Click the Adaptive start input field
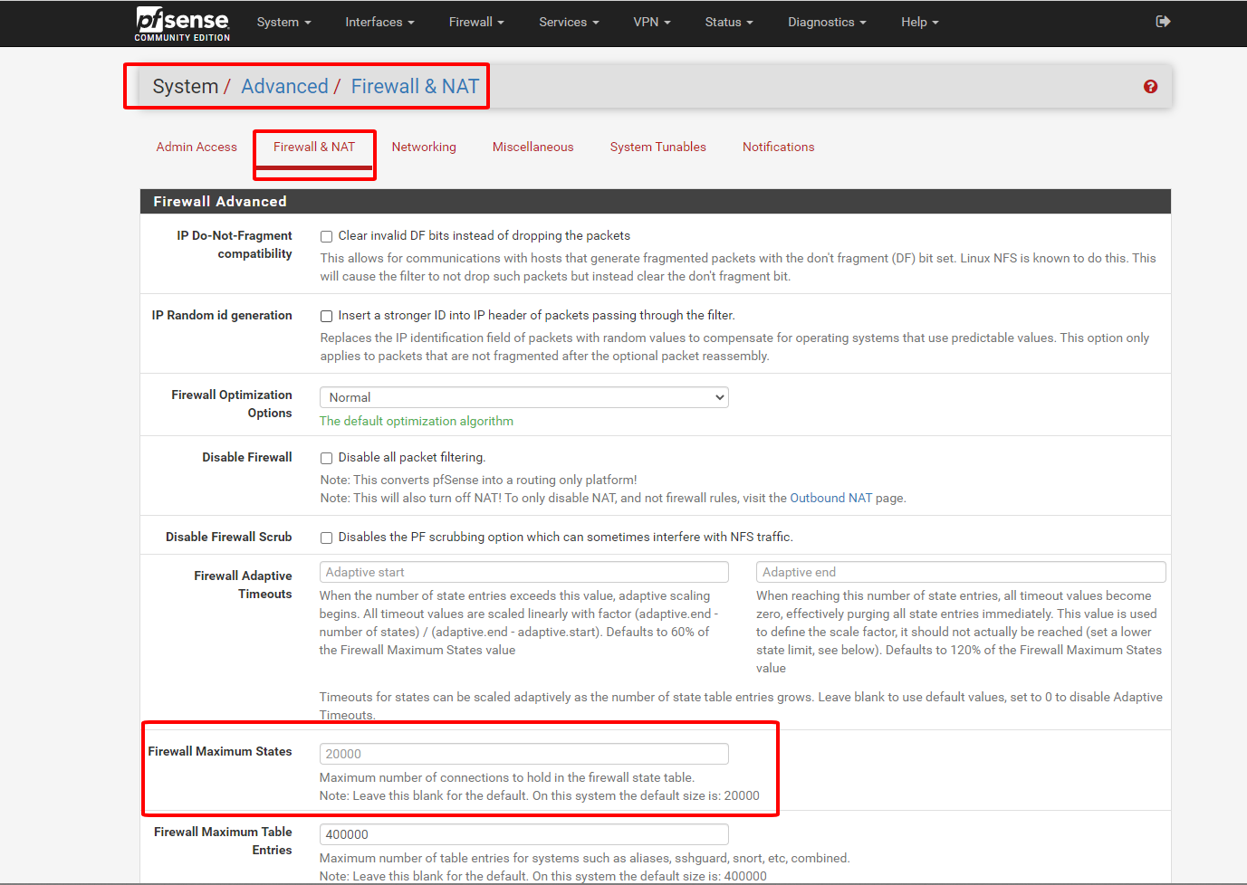 point(524,572)
